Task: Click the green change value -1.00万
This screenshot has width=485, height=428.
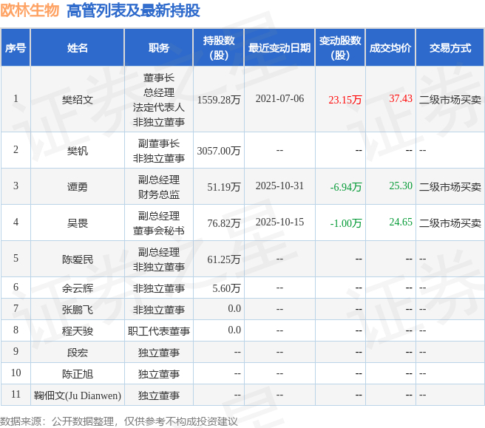Action: 346,223
